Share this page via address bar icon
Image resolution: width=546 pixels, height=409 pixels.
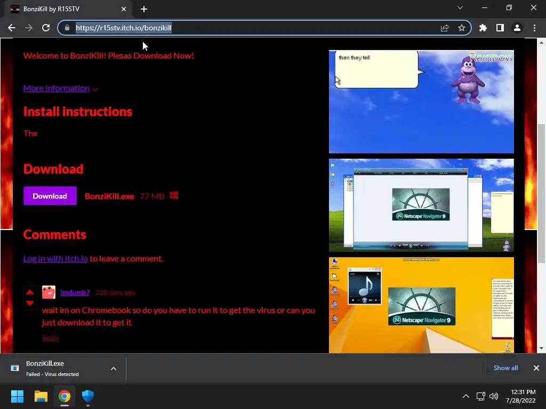pos(445,28)
